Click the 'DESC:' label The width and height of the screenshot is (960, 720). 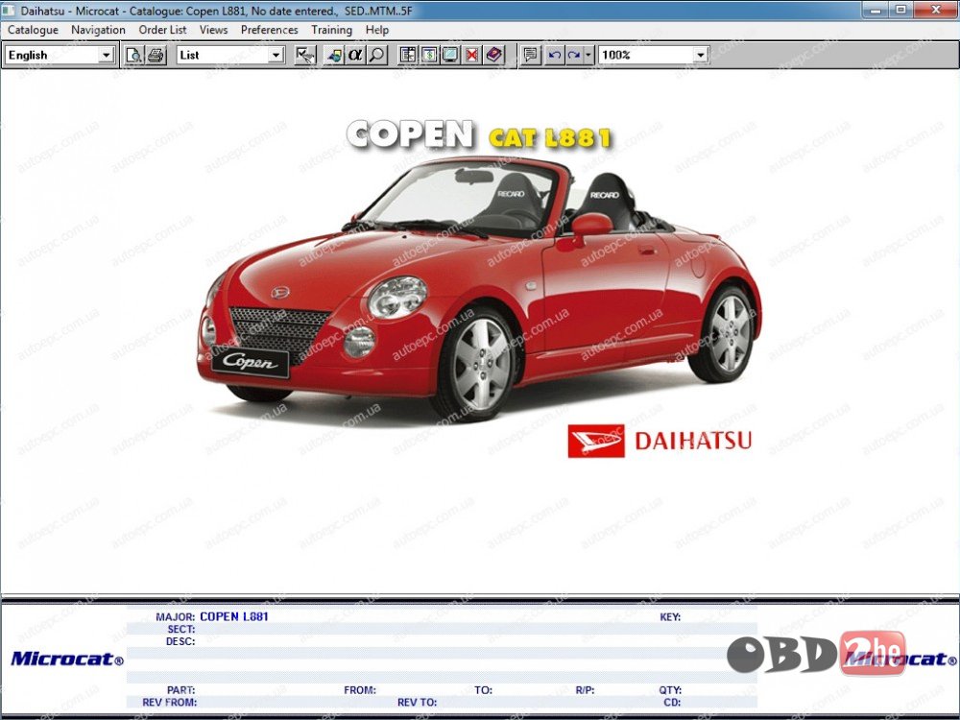tap(180, 641)
